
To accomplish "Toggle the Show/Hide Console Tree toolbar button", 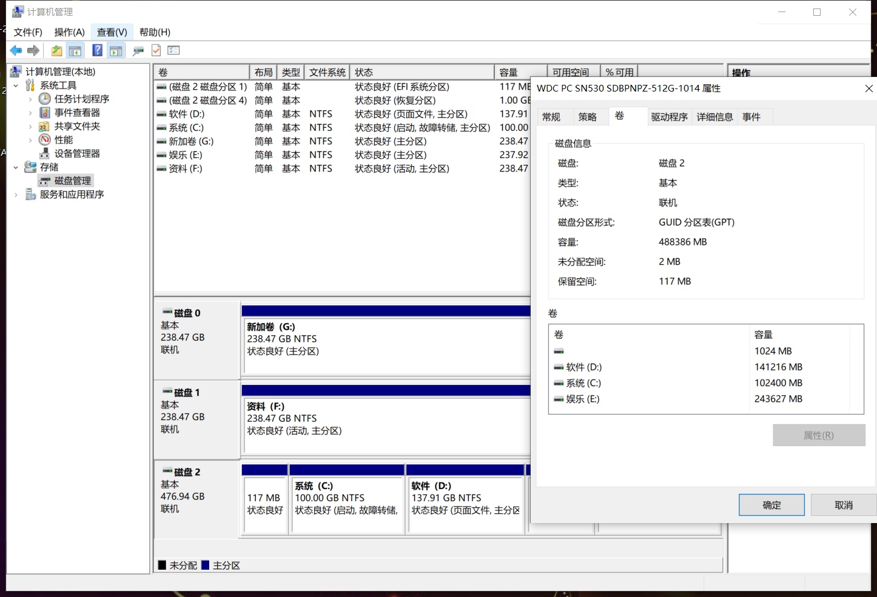I will 75,51.
